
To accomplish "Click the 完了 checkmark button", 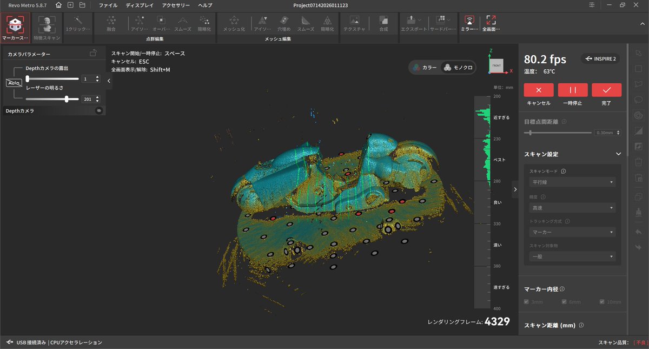I will (x=606, y=90).
